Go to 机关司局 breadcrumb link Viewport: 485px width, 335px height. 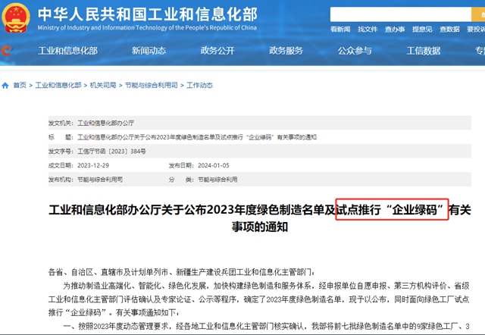tap(103, 86)
